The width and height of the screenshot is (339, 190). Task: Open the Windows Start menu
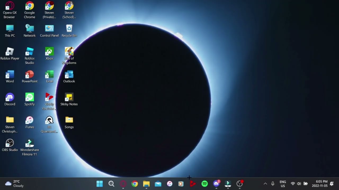pyautogui.click(x=100, y=184)
